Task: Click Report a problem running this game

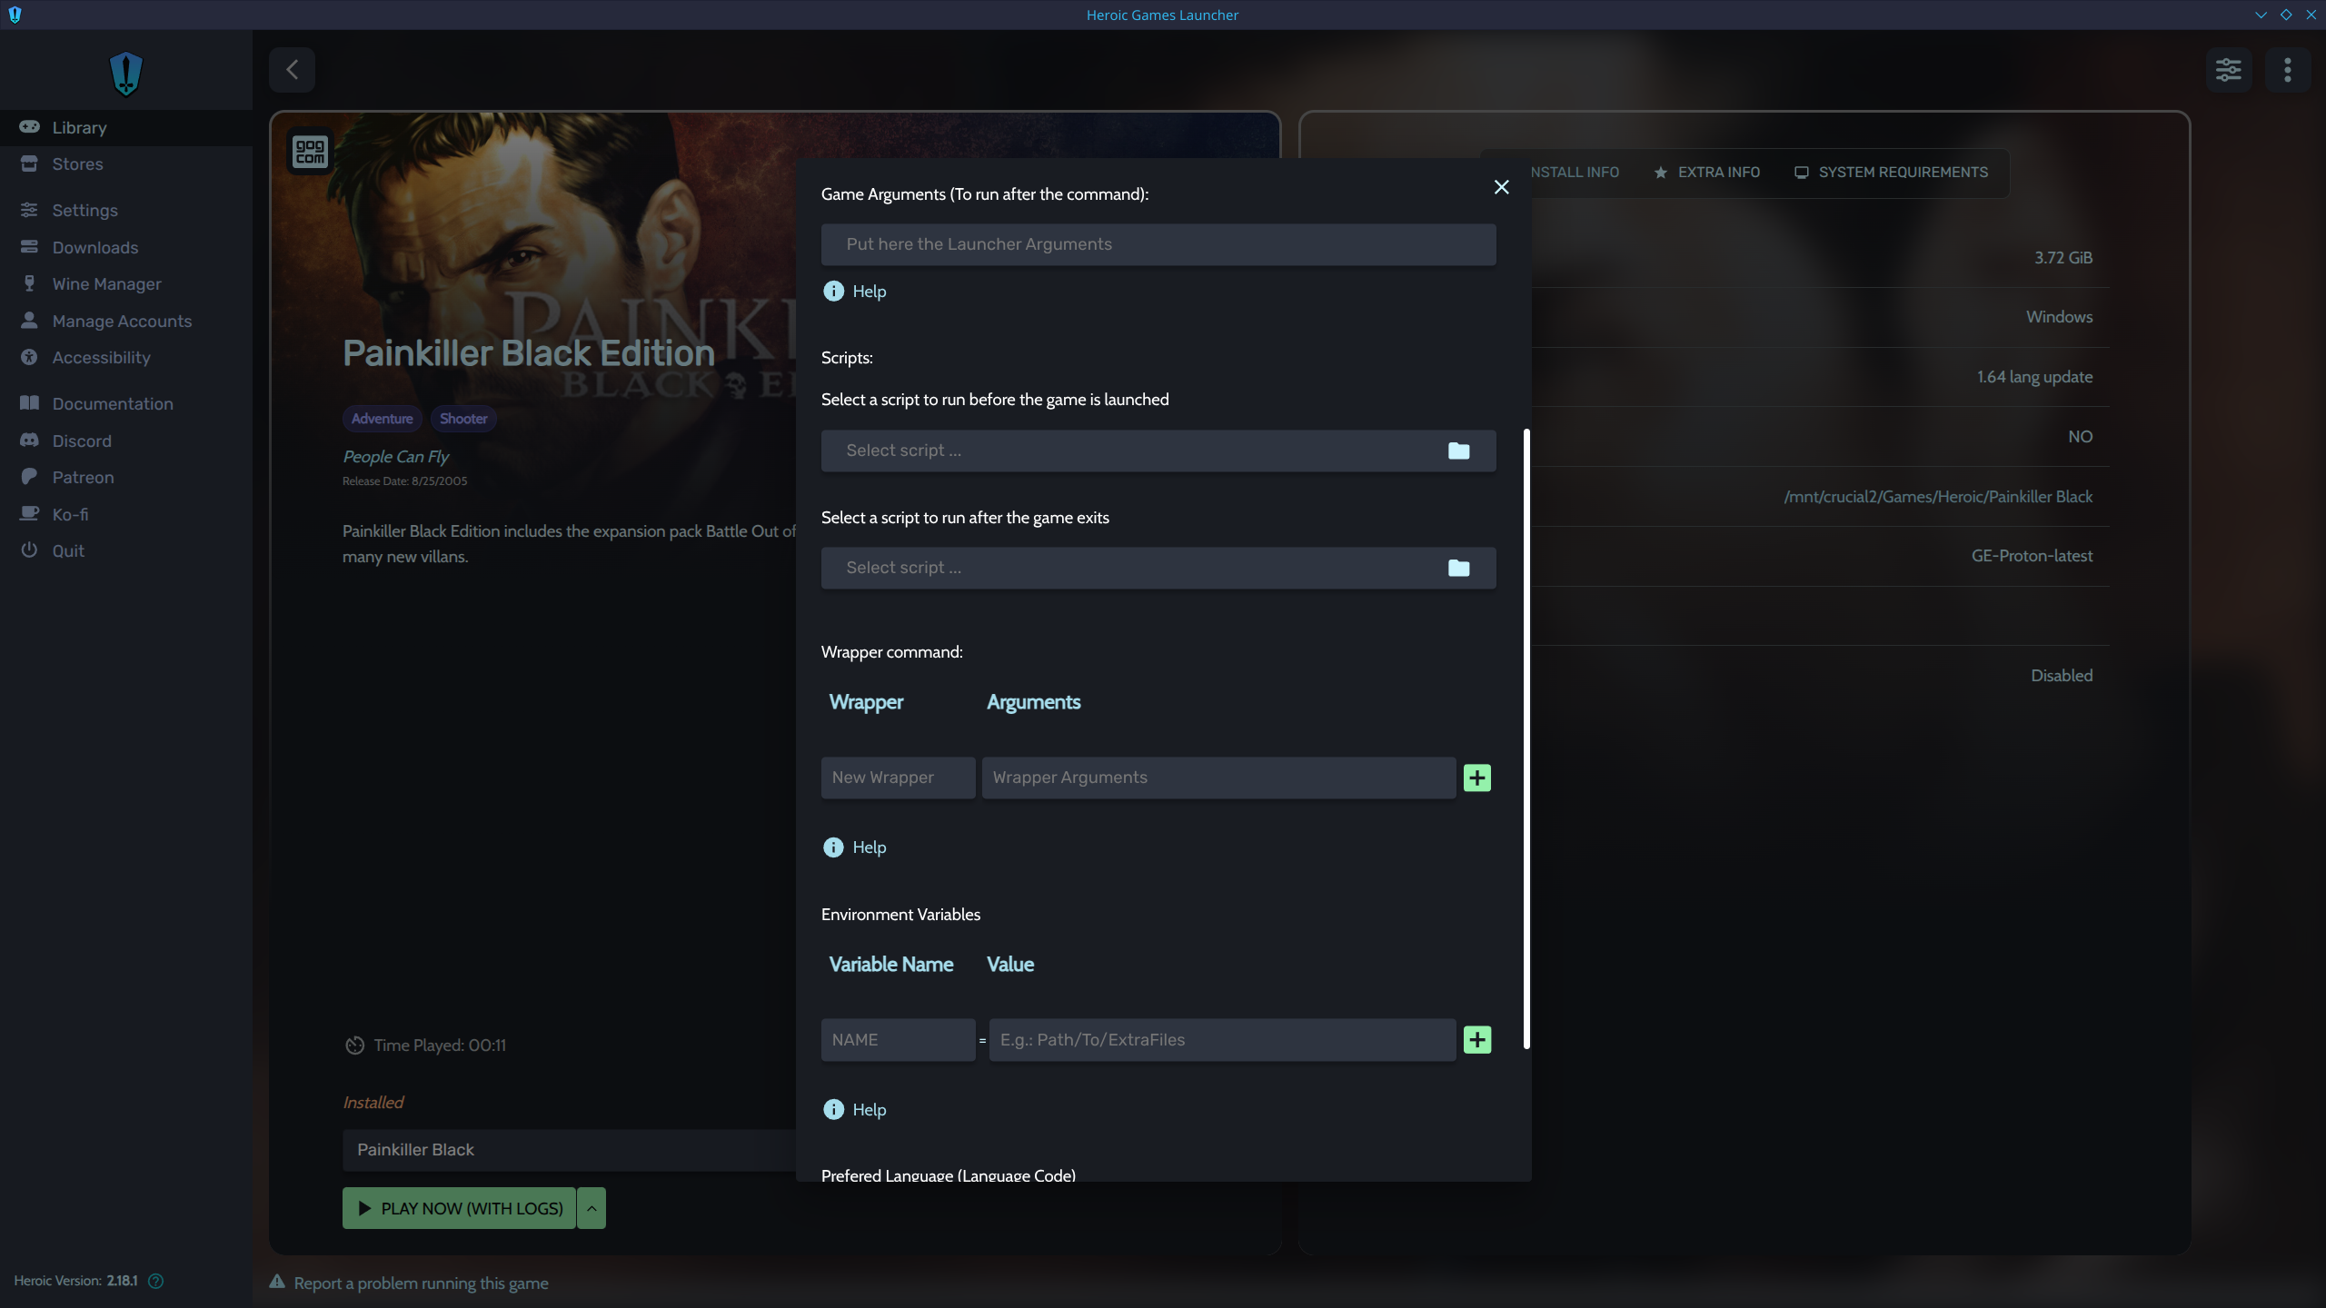Action: 420,1283
